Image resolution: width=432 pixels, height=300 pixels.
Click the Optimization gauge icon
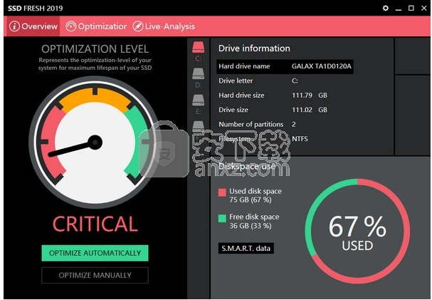pyautogui.click(x=70, y=26)
